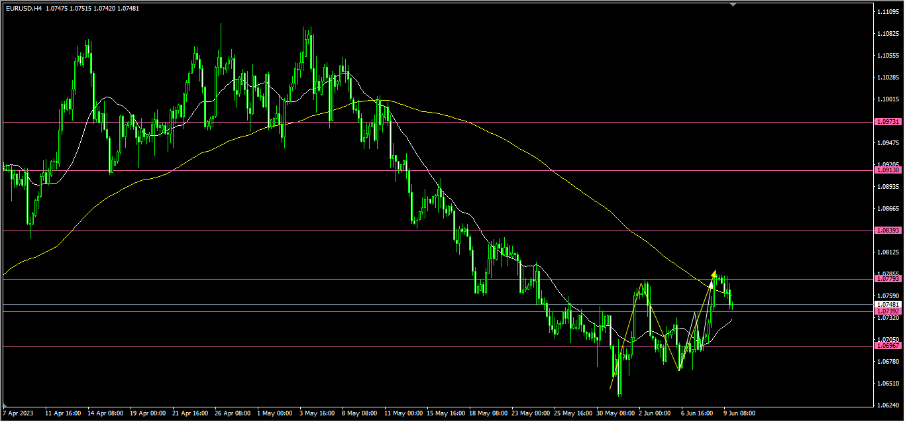
Task: Select the 1.08393 horizontal line label
Action: pyautogui.click(x=888, y=231)
